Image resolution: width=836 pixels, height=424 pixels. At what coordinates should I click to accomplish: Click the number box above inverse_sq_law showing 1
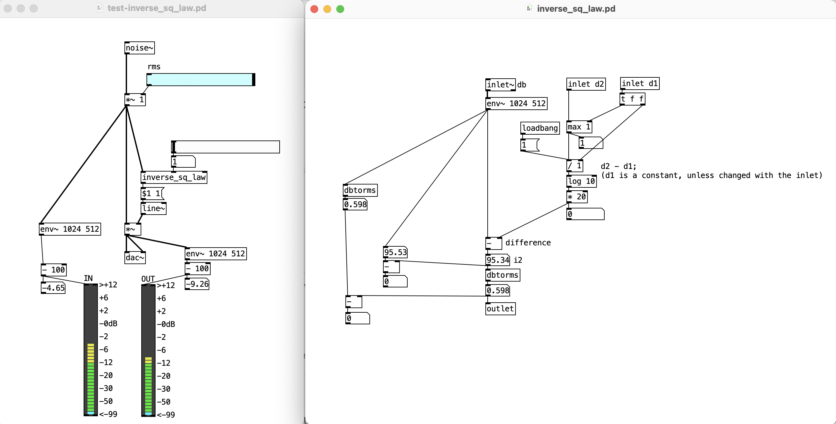pyautogui.click(x=183, y=162)
